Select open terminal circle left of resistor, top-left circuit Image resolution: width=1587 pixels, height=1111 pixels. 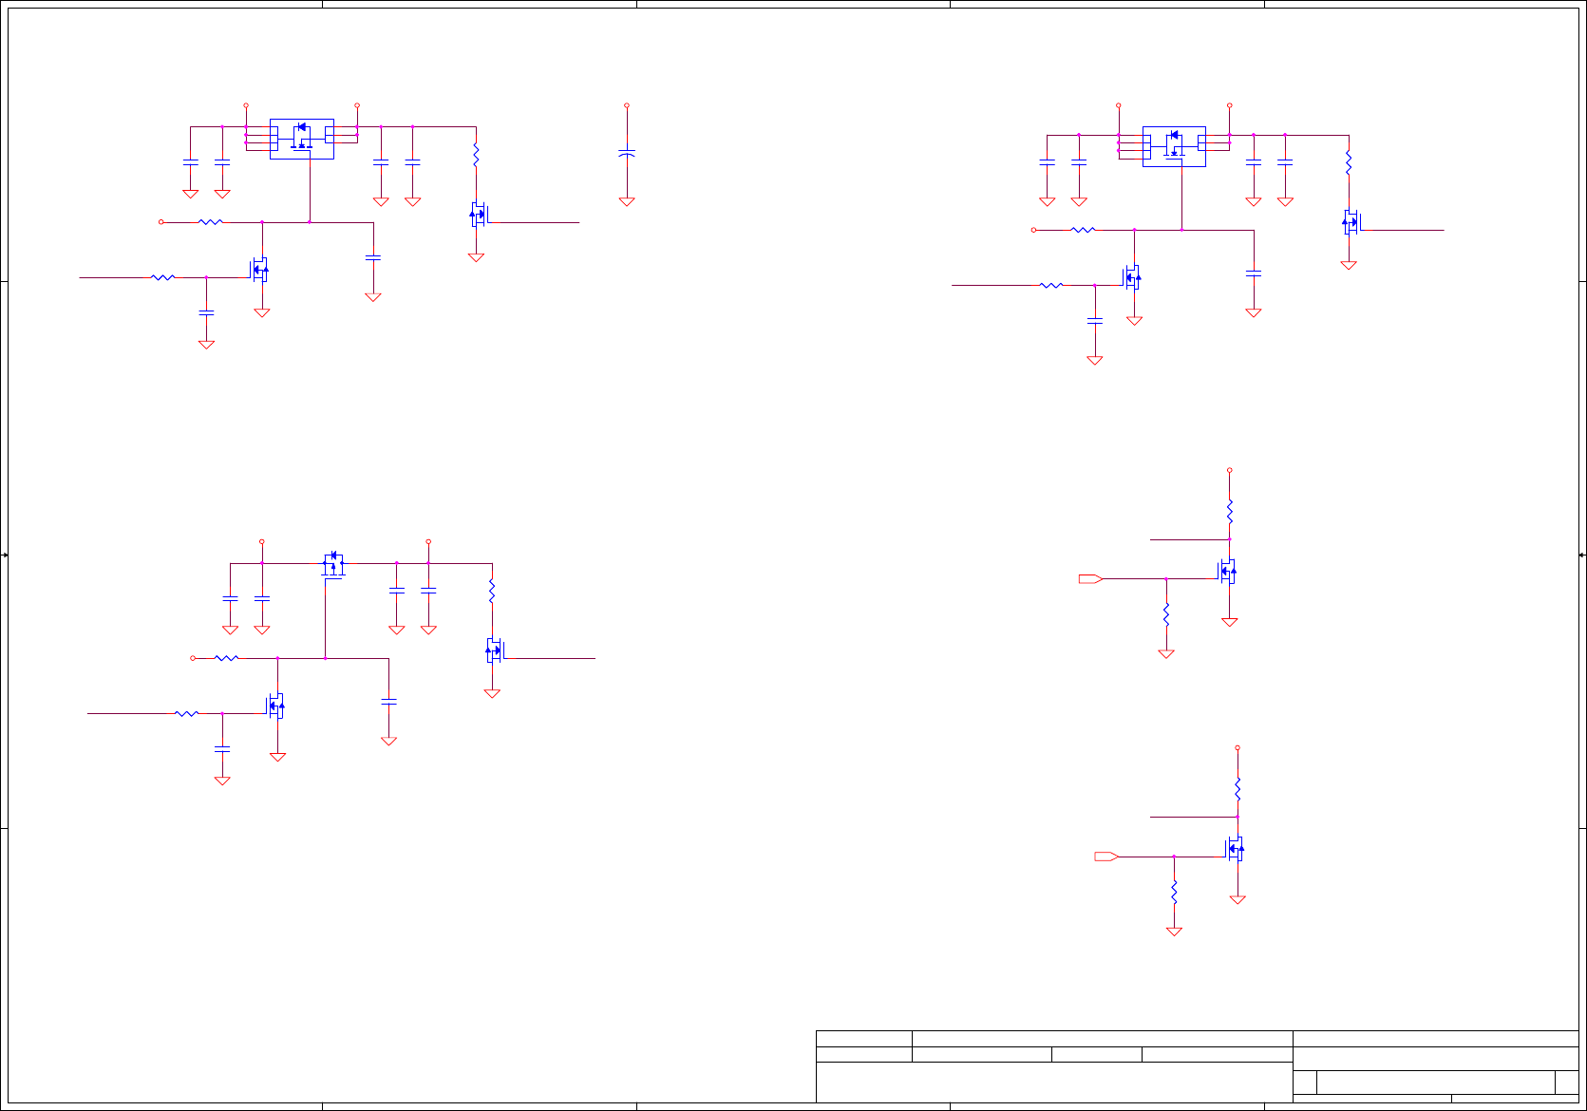pyautogui.click(x=161, y=222)
